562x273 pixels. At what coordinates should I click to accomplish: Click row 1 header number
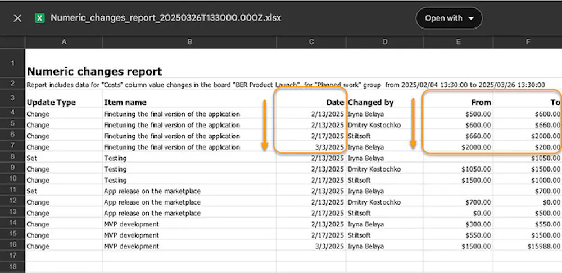[12, 63]
